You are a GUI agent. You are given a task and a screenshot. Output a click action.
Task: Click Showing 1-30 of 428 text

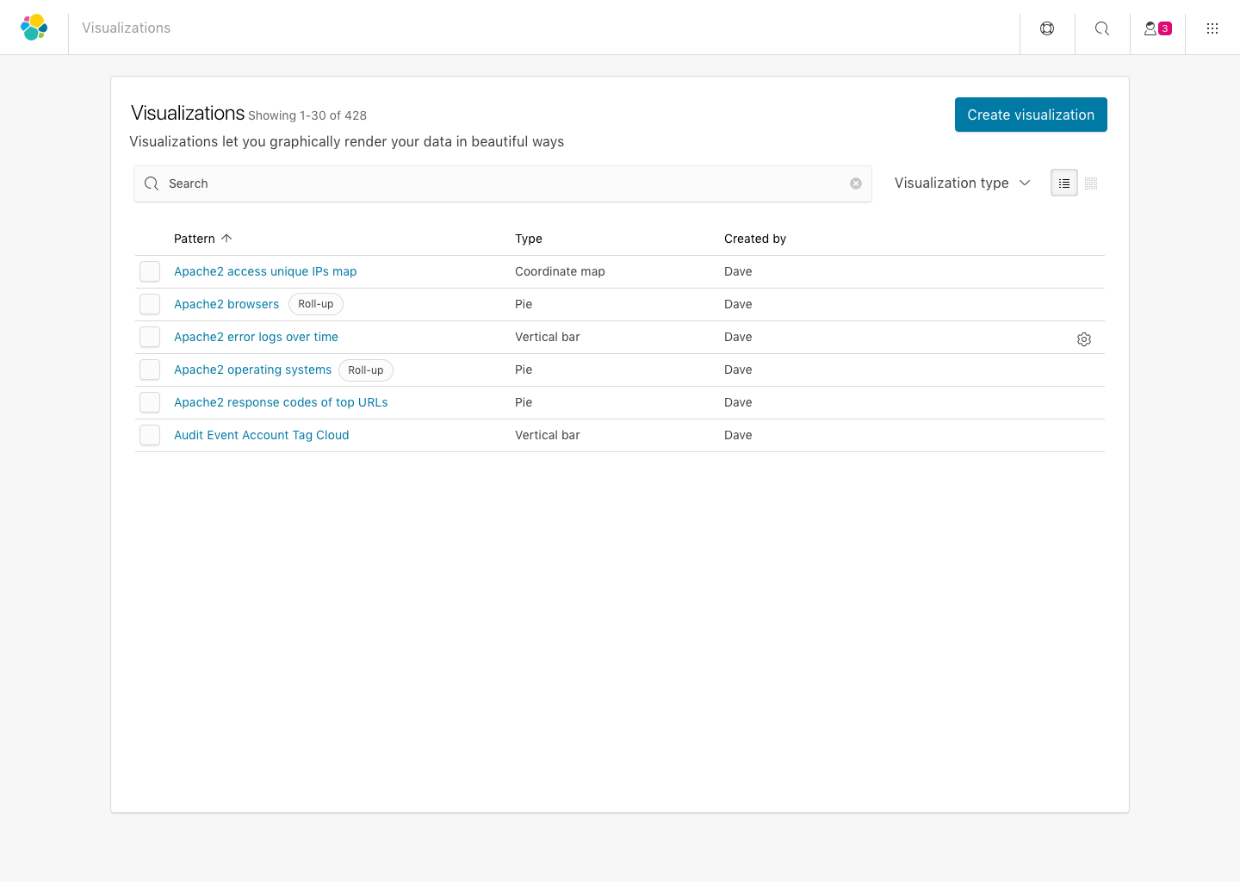(307, 115)
